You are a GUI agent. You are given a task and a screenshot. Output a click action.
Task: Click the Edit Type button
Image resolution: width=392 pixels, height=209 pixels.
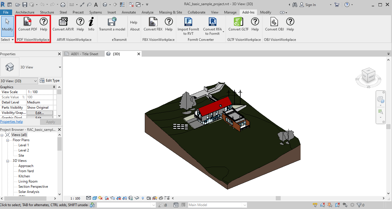[x=50, y=81]
